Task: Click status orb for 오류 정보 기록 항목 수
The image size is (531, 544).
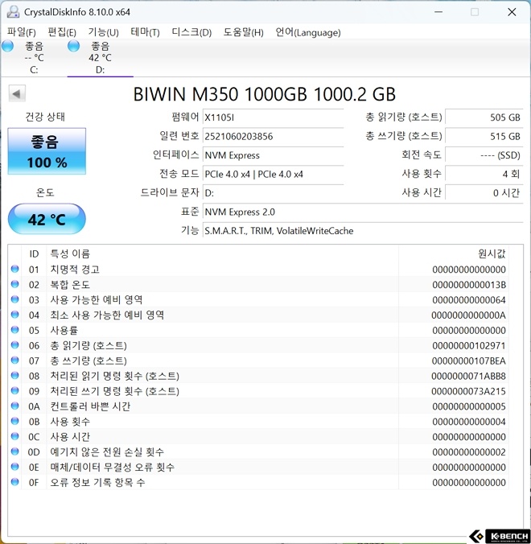Action: pos(14,483)
